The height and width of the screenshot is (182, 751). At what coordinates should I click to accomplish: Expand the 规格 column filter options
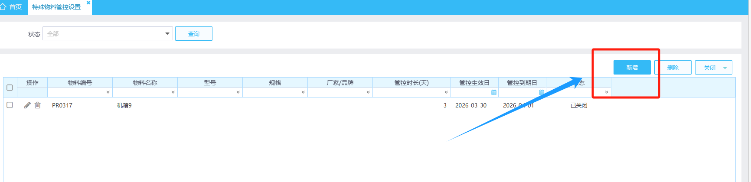tap(303, 92)
